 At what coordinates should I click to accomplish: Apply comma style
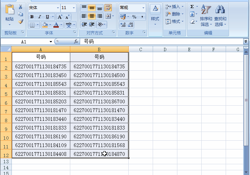(142, 17)
